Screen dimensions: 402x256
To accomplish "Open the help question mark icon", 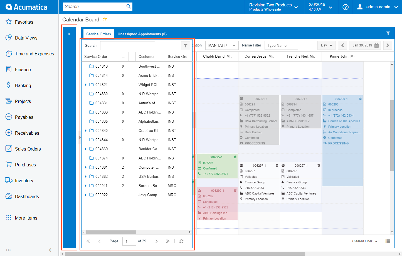I will 346,7.
